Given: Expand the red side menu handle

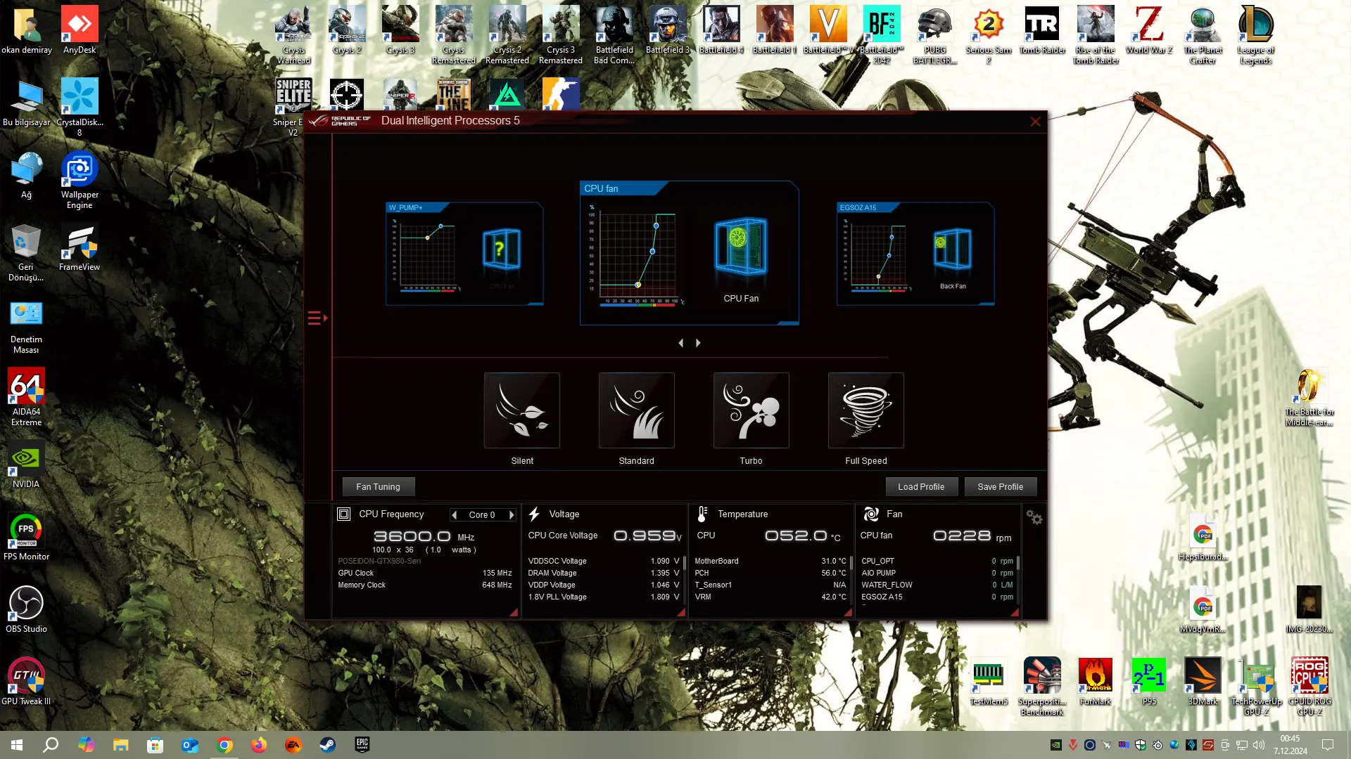Looking at the screenshot, I should tap(317, 318).
